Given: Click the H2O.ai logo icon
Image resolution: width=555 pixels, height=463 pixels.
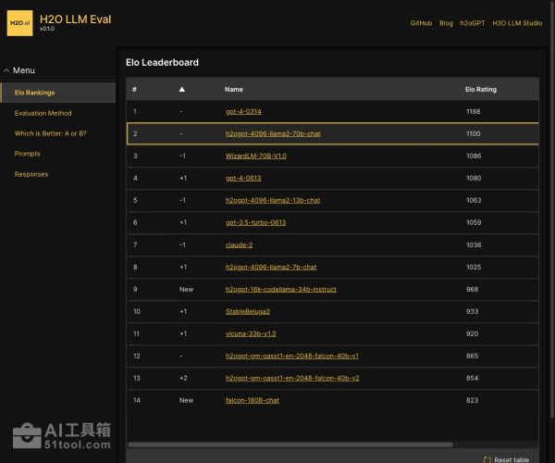Looking at the screenshot, I should (19, 23).
